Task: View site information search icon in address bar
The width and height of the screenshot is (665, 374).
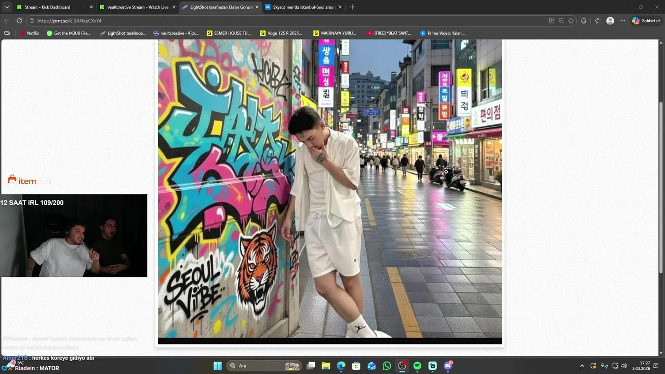Action: pyautogui.click(x=32, y=21)
